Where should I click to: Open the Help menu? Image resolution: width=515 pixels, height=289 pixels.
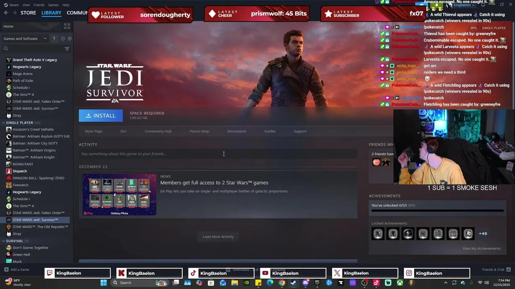click(66, 5)
